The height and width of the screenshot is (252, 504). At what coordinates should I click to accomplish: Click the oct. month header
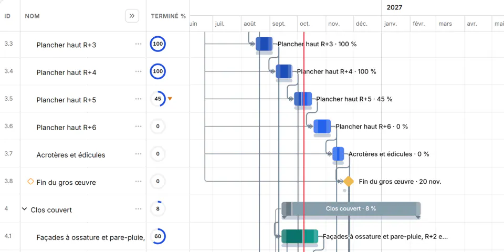coord(304,24)
